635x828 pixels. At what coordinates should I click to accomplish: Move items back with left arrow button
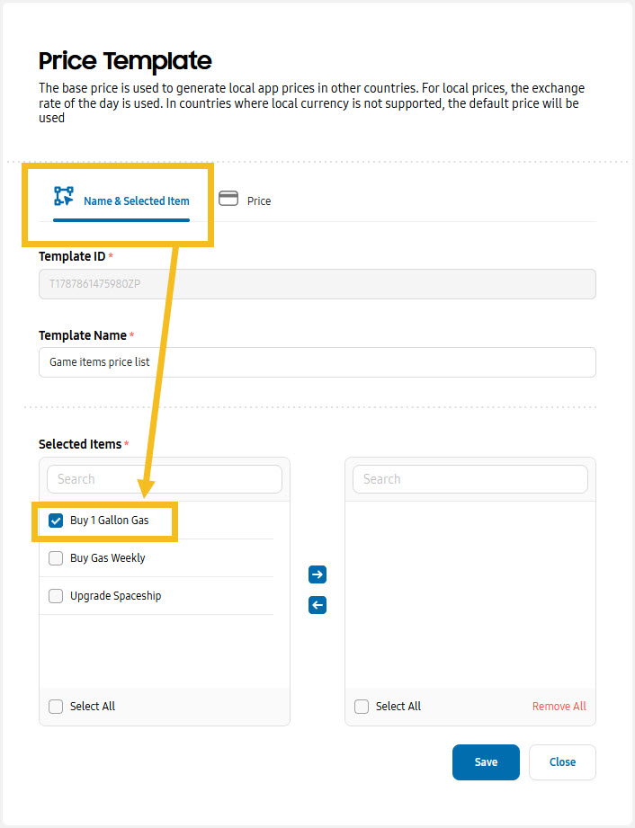(317, 605)
